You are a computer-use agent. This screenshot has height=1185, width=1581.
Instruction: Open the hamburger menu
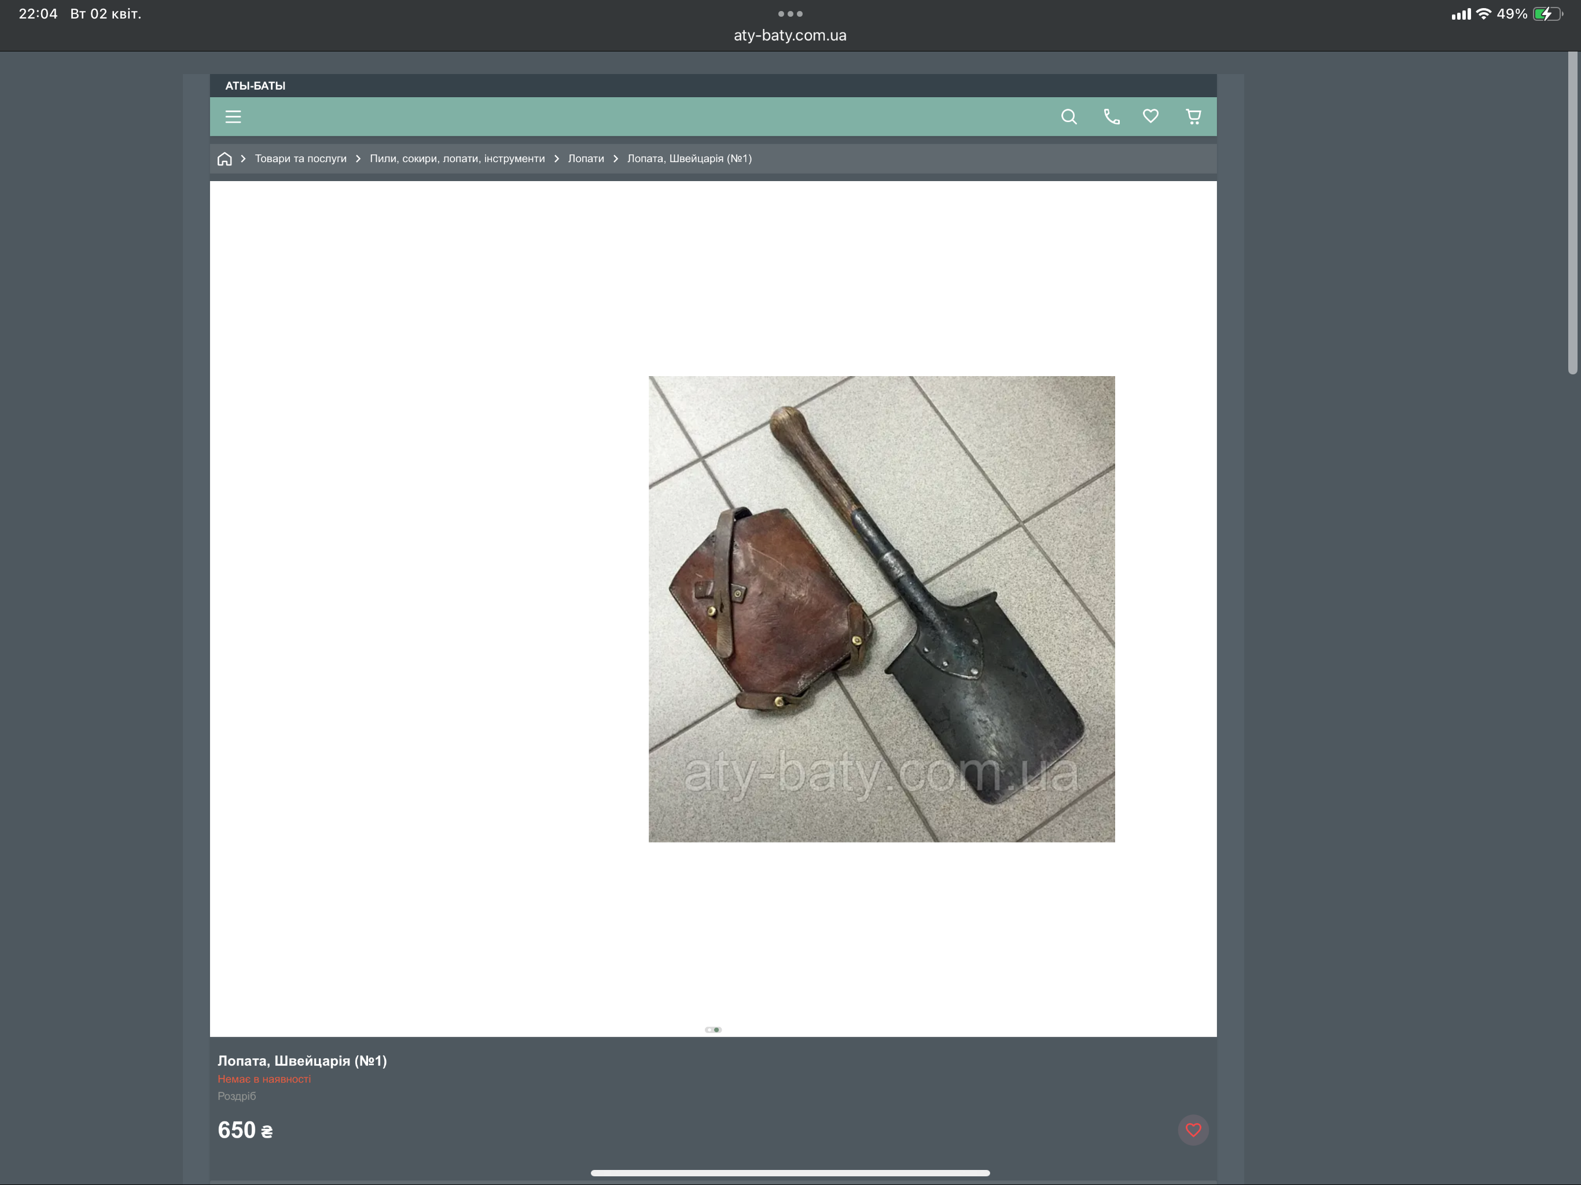(x=233, y=116)
